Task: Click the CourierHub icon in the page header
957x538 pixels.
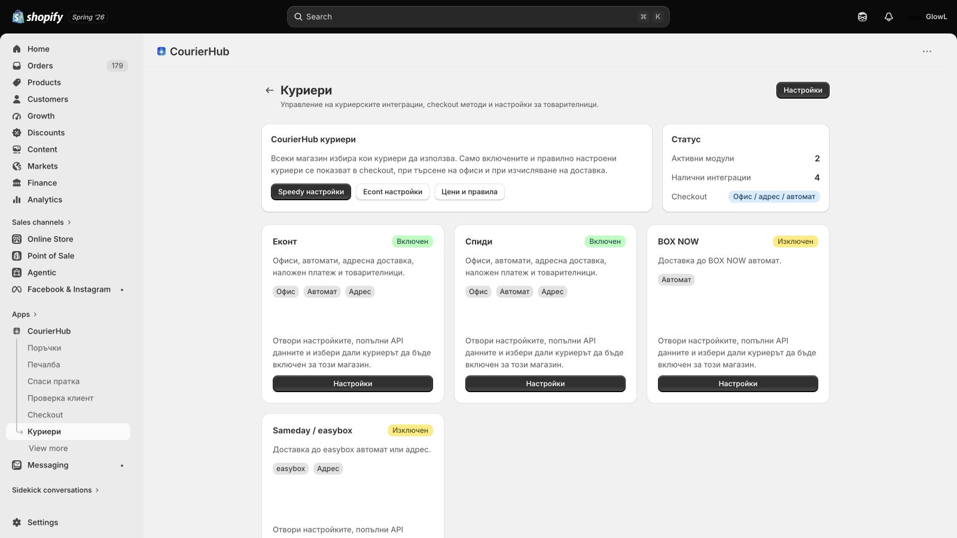Action: (x=161, y=51)
